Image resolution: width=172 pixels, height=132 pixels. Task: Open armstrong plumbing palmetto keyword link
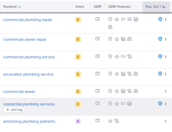click(29, 121)
